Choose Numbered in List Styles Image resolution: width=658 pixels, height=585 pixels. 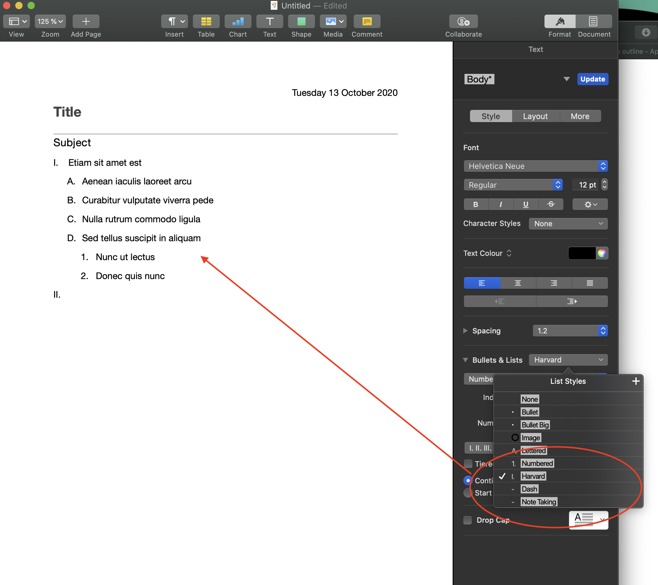point(537,463)
